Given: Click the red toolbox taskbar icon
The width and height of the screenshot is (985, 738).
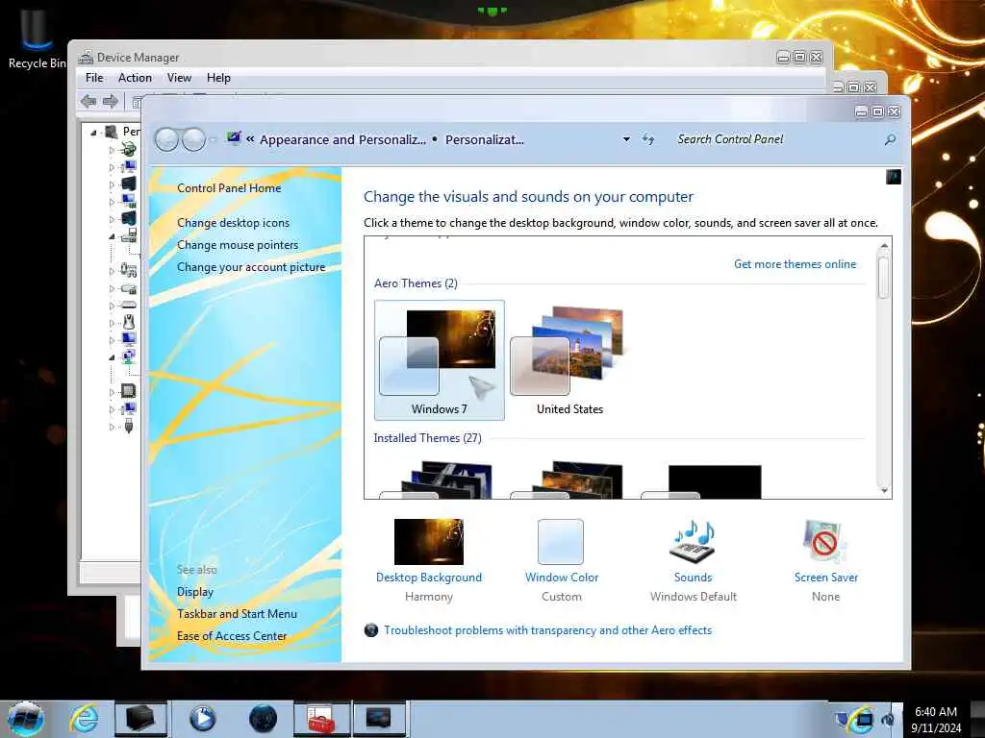Looking at the screenshot, I should click(x=321, y=719).
